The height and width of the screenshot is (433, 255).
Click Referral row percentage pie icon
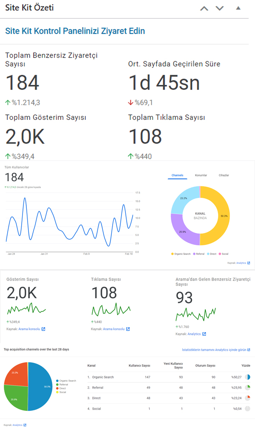(248, 387)
